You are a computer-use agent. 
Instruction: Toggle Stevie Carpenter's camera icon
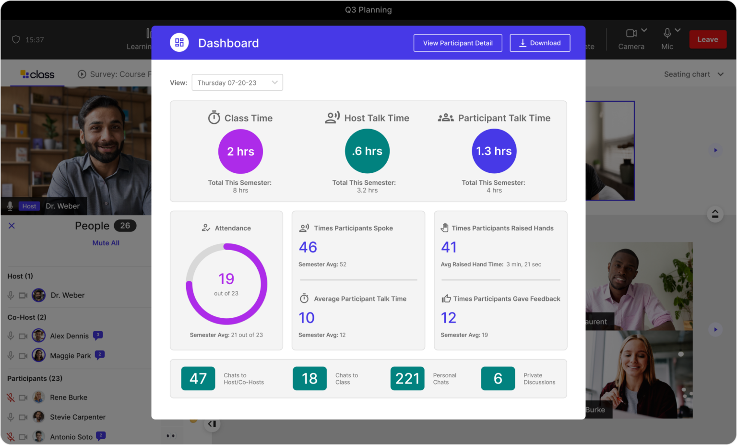23,417
